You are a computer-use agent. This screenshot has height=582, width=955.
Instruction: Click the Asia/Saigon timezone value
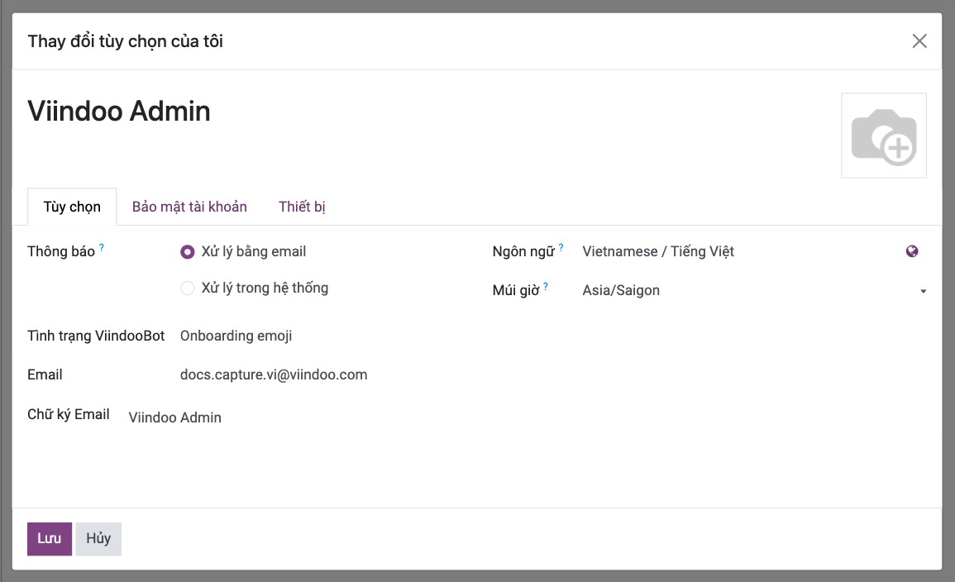(621, 290)
